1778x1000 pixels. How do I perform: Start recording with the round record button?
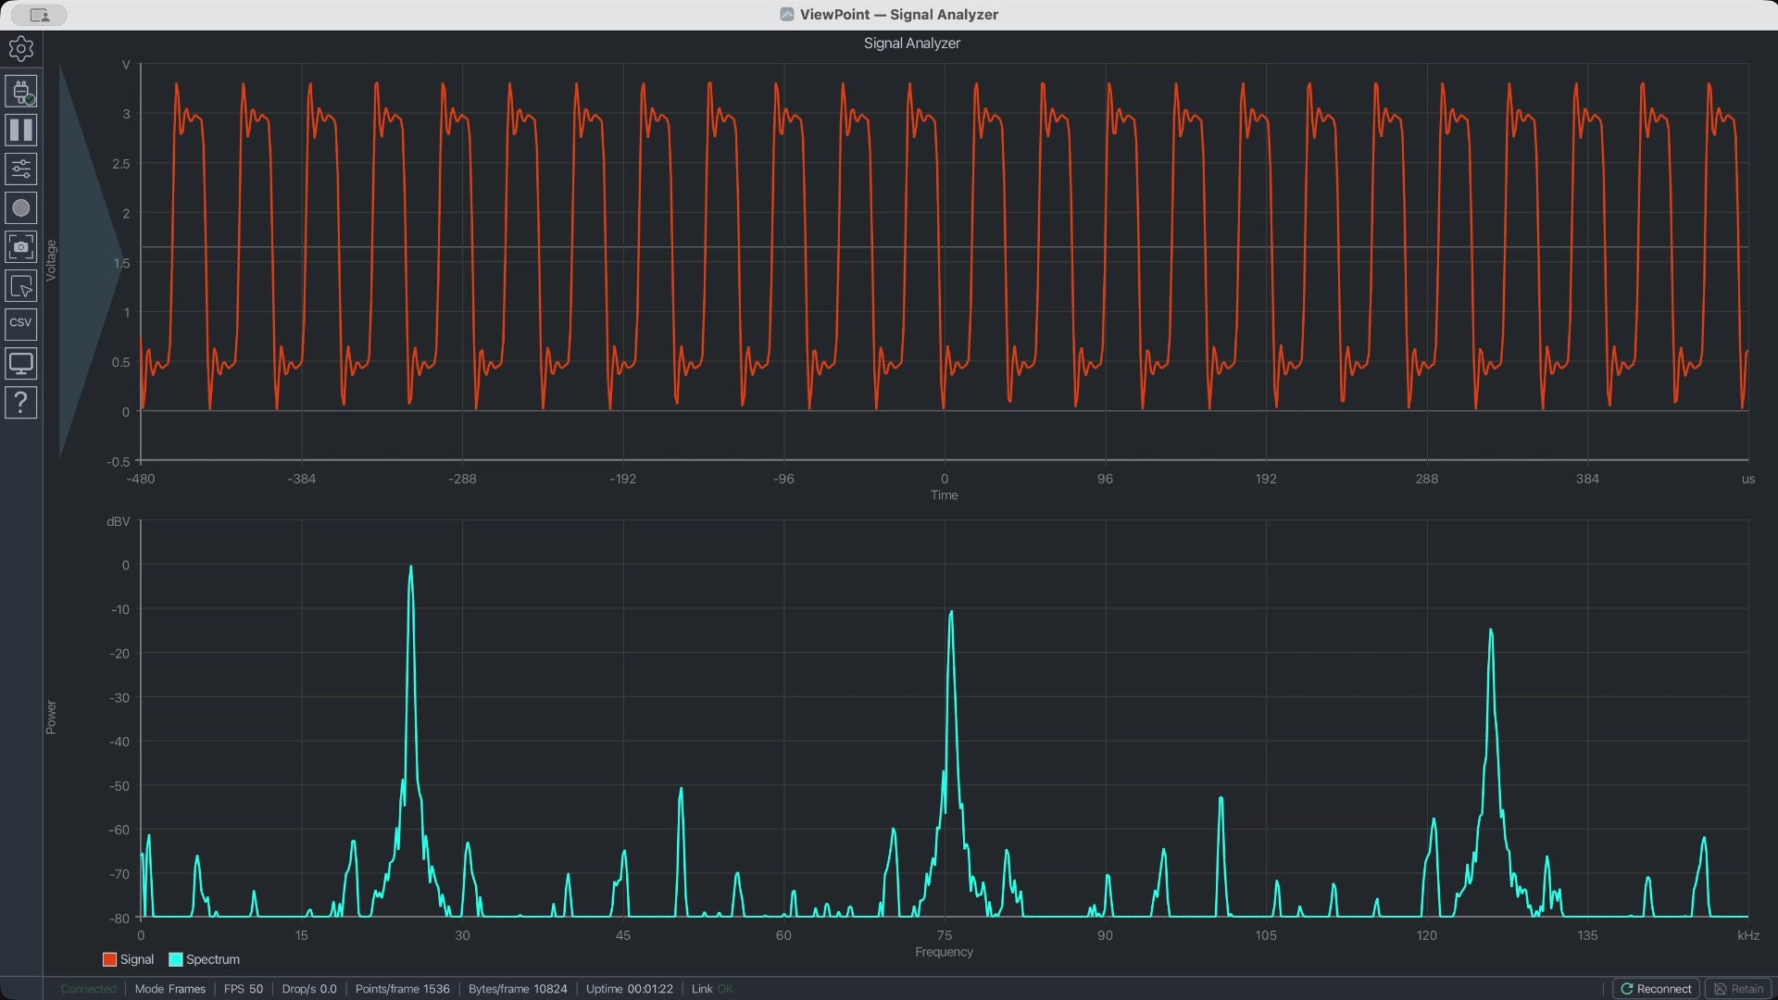20,207
